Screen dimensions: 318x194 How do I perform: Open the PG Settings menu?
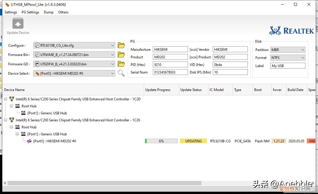click(x=30, y=12)
